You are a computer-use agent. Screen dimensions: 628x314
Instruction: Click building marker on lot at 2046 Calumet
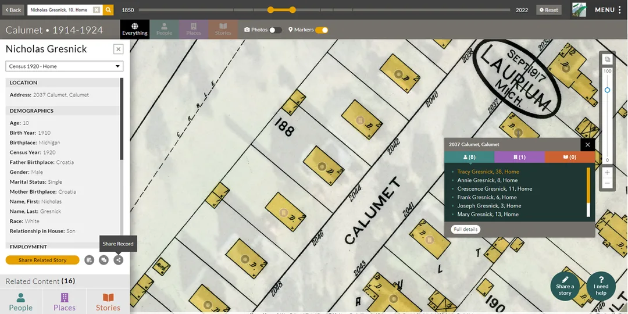click(284, 213)
